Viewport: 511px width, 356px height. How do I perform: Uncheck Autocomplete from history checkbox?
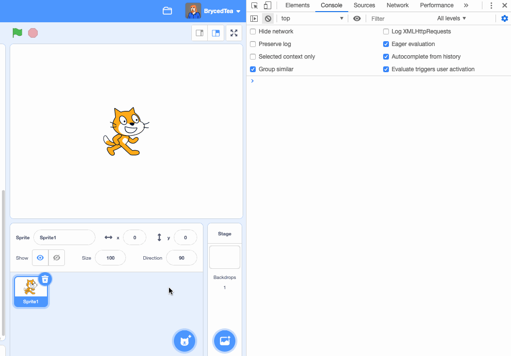(386, 57)
